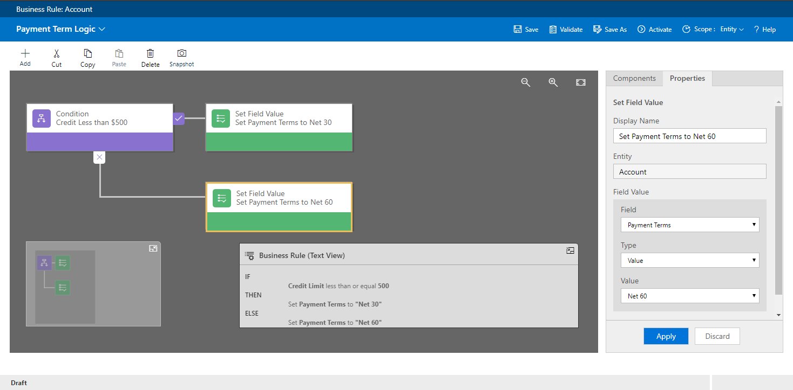
Task: Expand the Scope Entity menu
Action: pyautogui.click(x=731, y=30)
